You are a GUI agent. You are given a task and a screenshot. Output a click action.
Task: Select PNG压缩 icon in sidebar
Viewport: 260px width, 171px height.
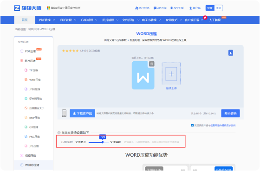click(x=26, y=137)
